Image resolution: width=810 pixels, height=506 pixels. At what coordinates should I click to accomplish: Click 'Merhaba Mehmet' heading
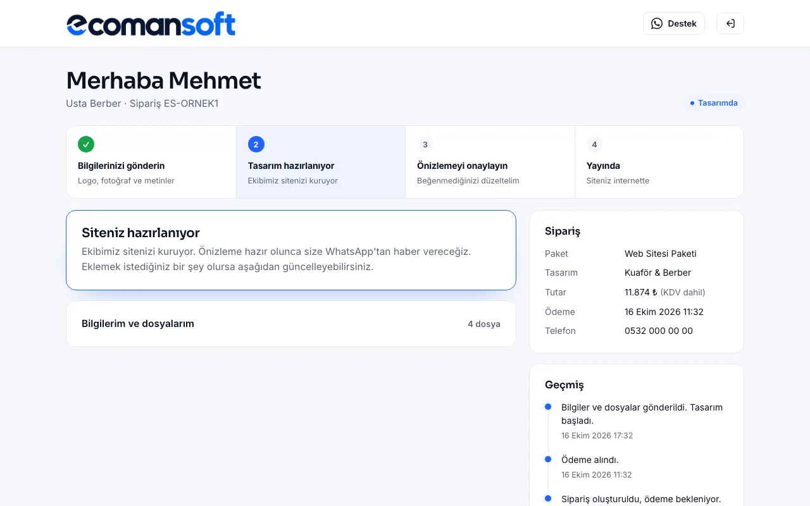point(163,80)
